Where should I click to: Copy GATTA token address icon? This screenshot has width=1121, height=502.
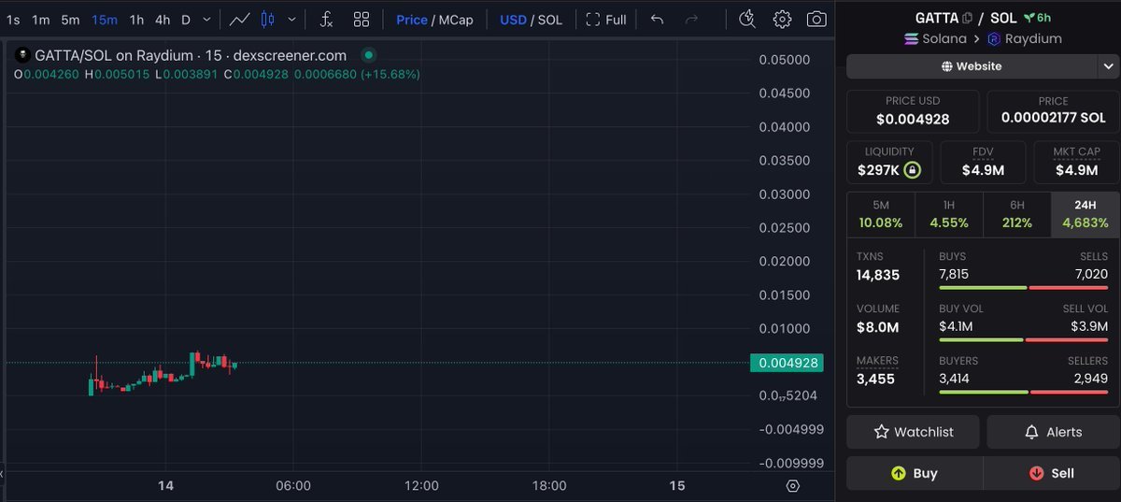[967, 18]
